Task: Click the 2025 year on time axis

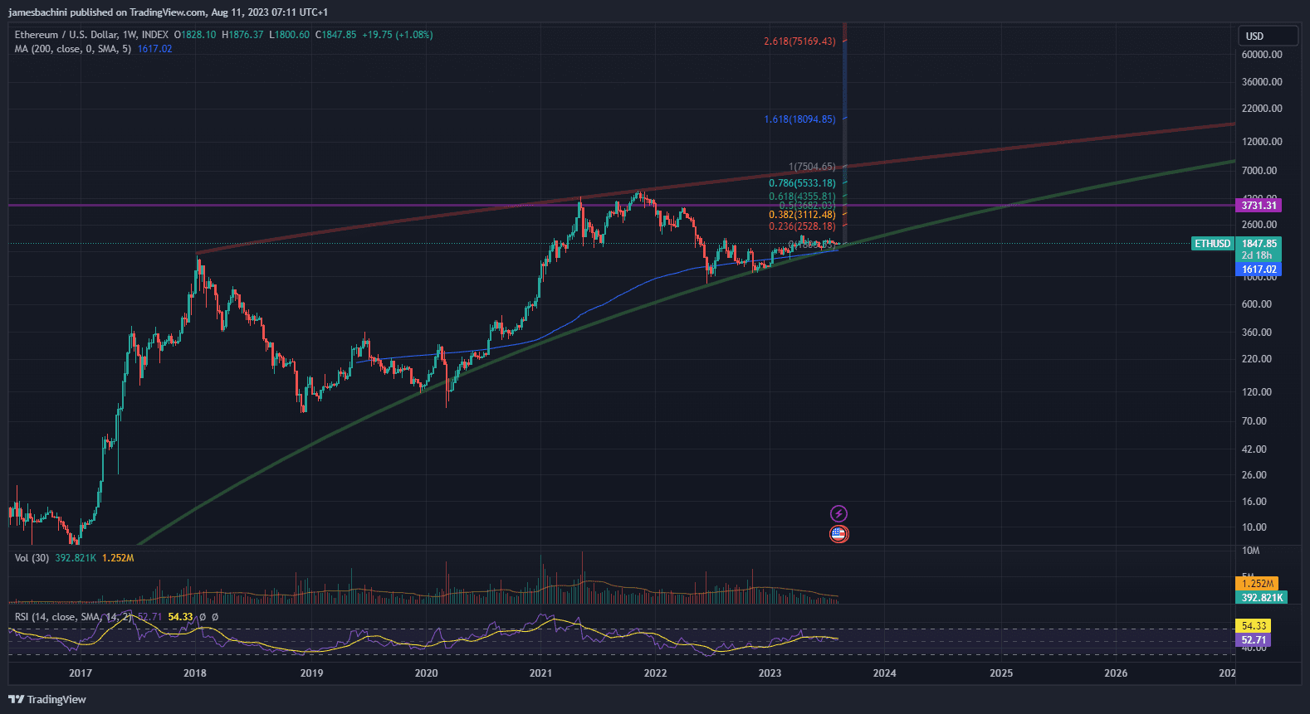Action: 1001,673
